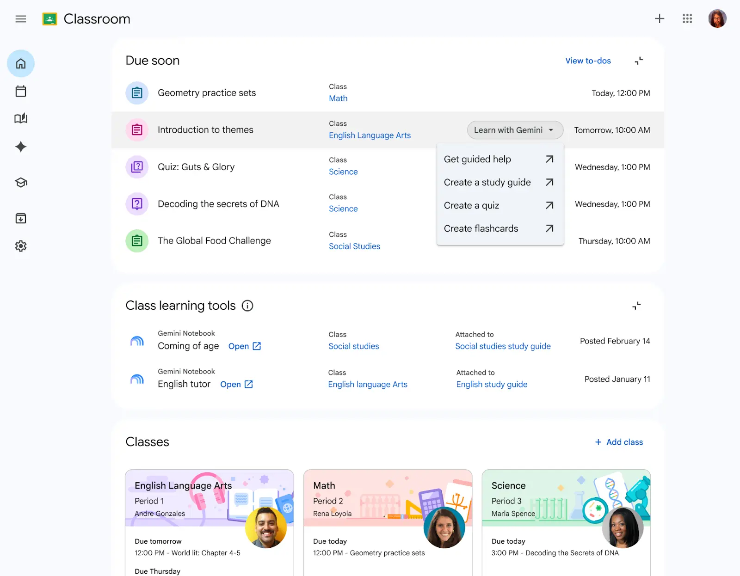This screenshot has height=576, width=740.
Task: Open the English tutor notebook link
Action: click(x=236, y=384)
